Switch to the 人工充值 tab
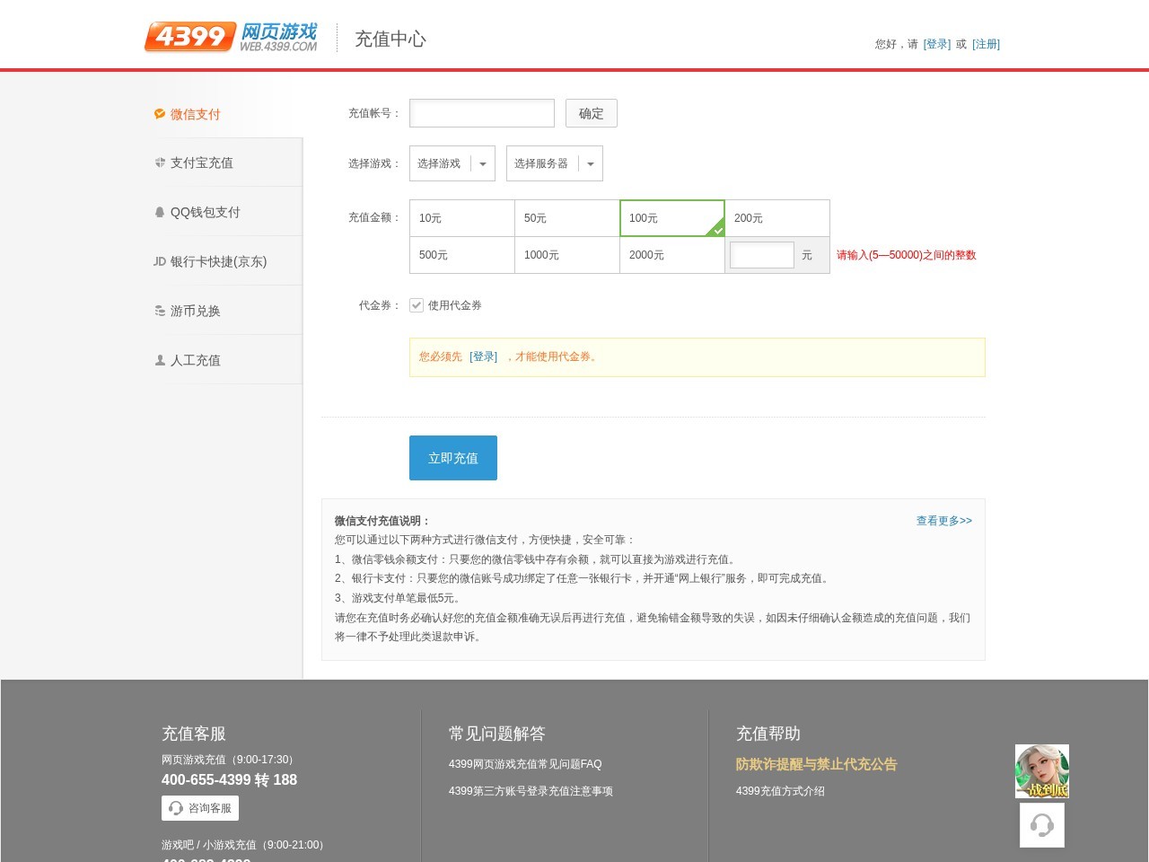1149x862 pixels. tap(195, 359)
